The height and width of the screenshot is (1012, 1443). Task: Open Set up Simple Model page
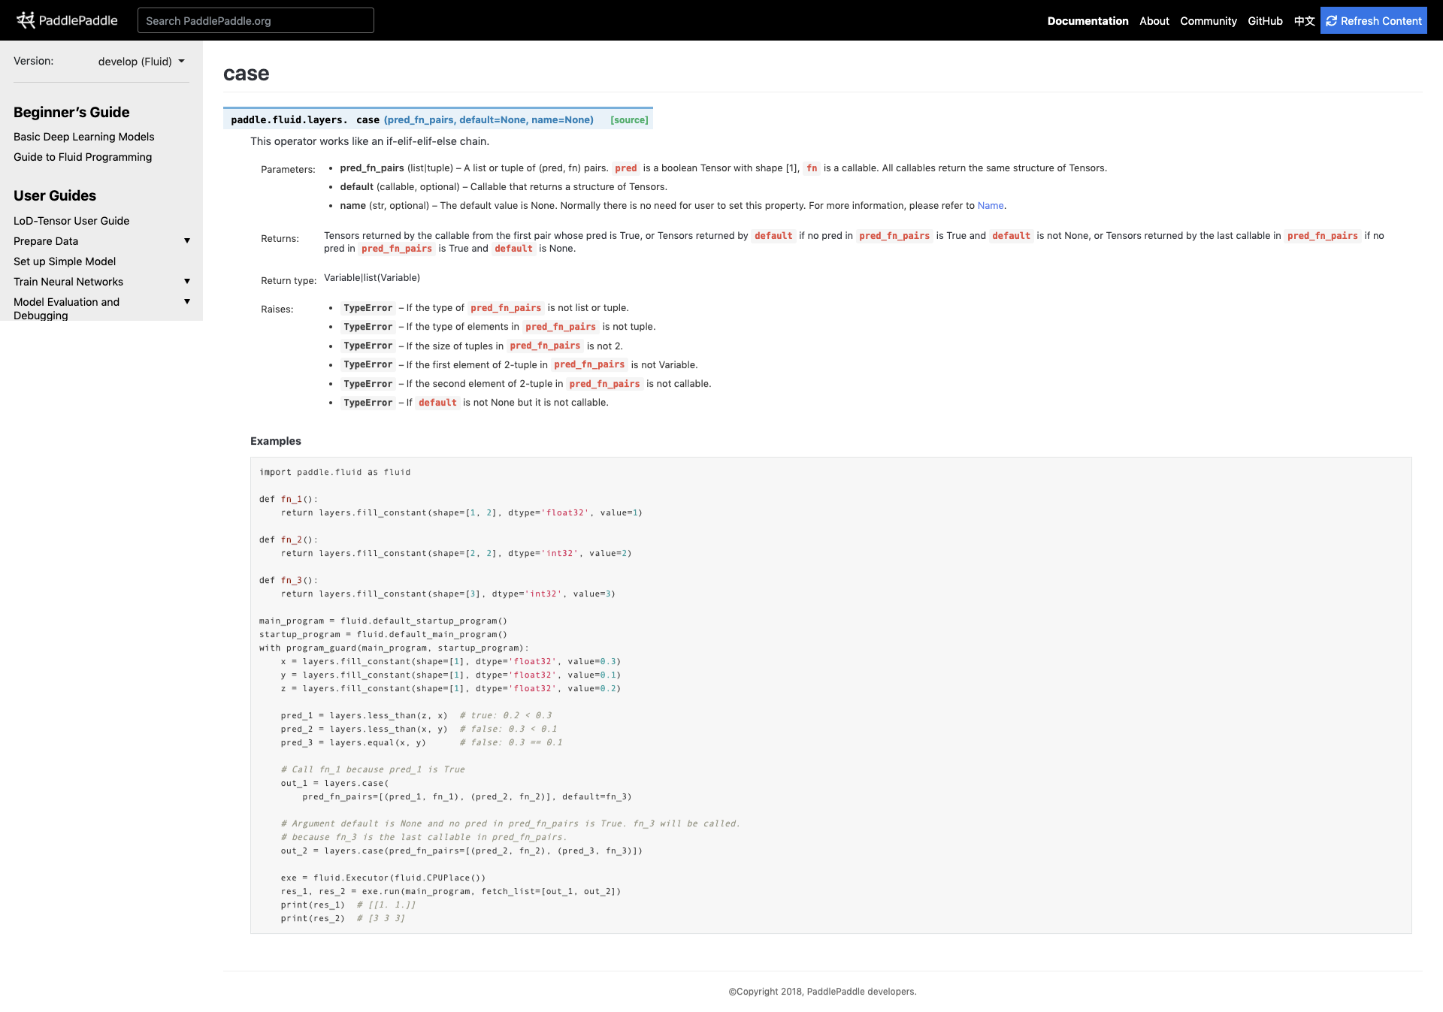(65, 261)
